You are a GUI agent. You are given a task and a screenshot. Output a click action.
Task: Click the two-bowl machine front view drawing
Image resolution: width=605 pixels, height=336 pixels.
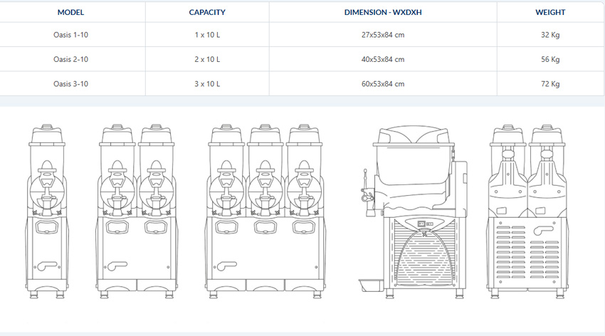click(x=137, y=211)
